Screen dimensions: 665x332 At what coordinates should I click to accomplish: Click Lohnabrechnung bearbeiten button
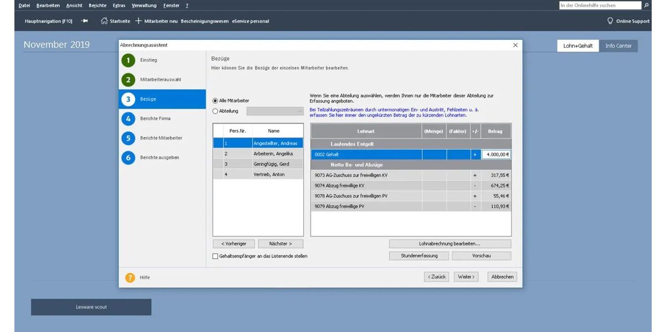point(449,243)
